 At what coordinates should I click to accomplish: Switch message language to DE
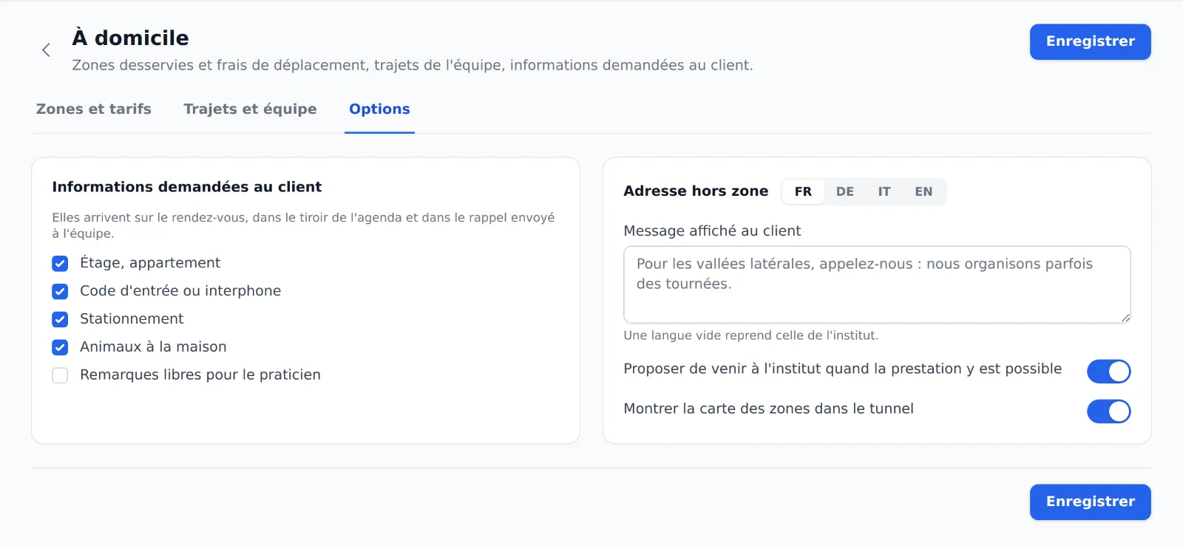click(845, 191)
